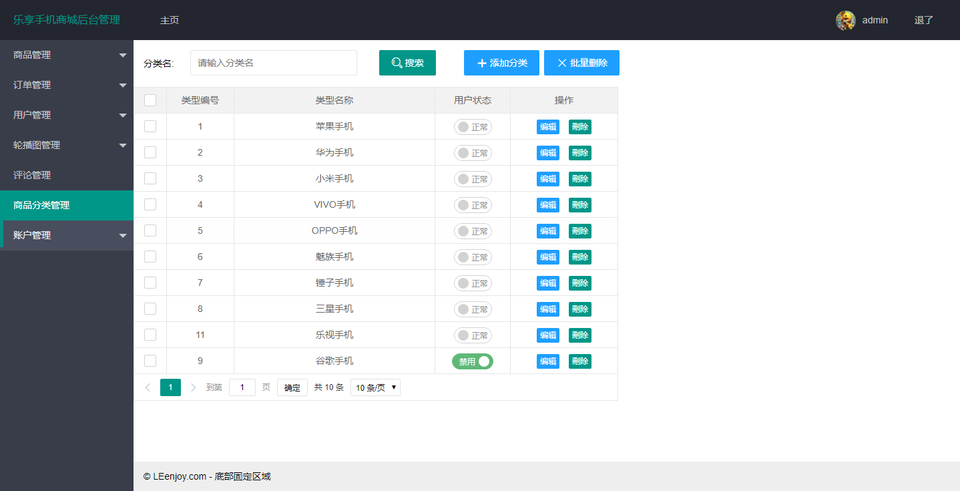Click 退了 to log out
The image size is (960, 491).
click(x=924, y=20)
